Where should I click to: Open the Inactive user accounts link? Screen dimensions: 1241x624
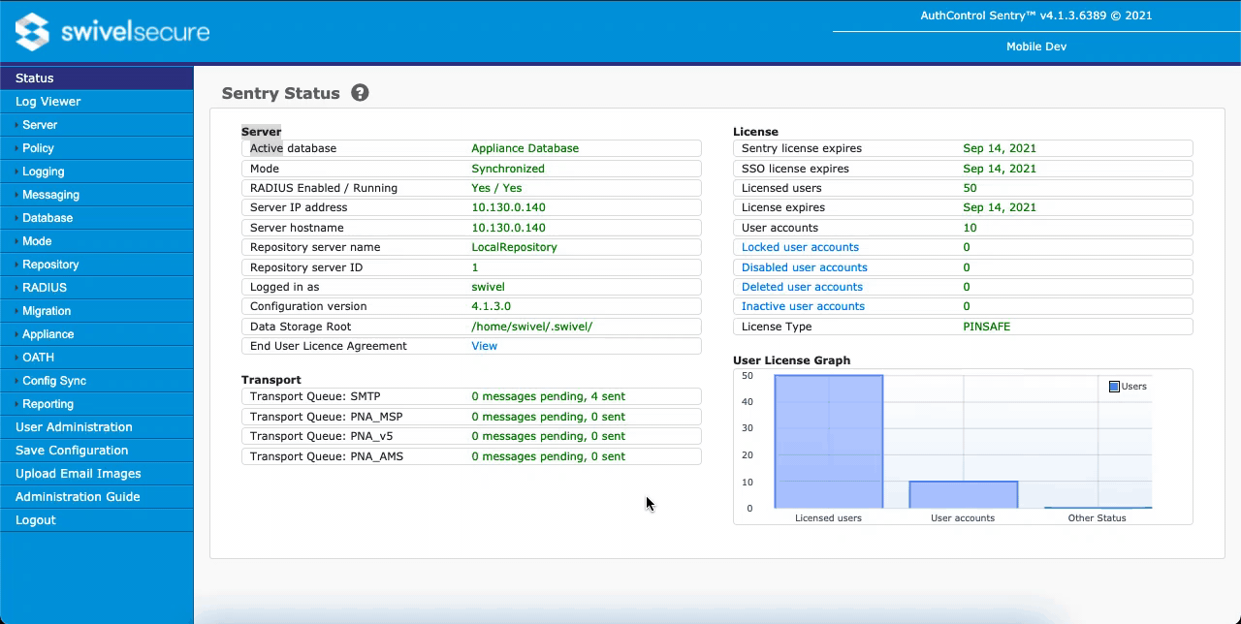[x=803, y=306]
